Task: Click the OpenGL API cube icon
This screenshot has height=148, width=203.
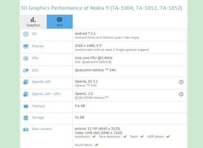Action: point(26,82)
